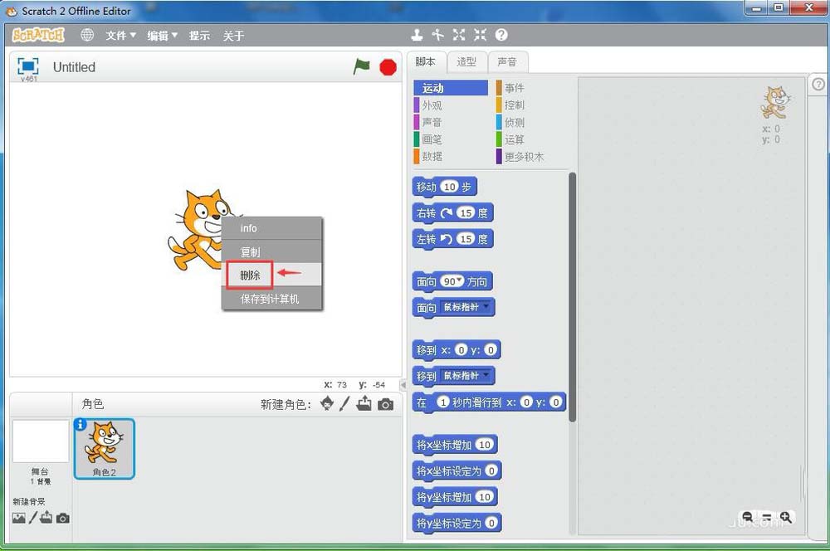Zoom in on scripts area with plus magnifier

pos(786,518)
